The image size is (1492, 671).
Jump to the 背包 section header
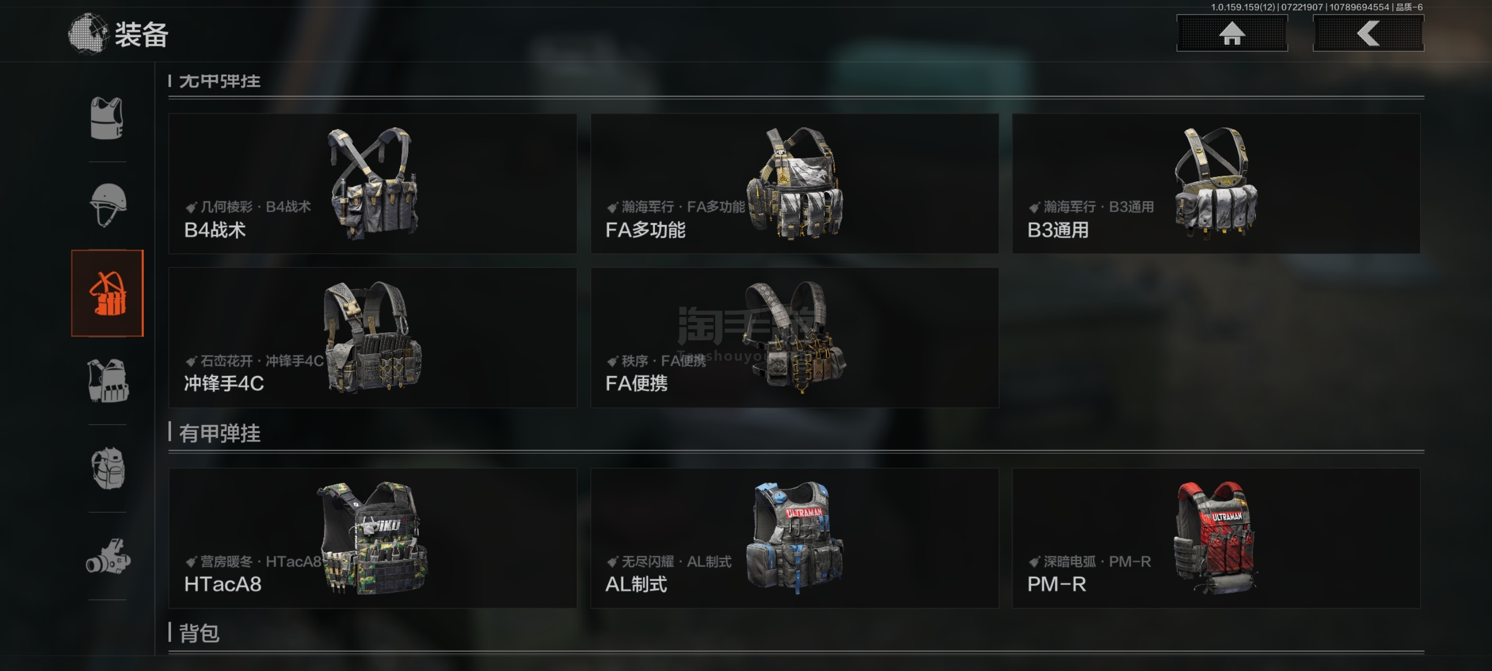[199, 633]
